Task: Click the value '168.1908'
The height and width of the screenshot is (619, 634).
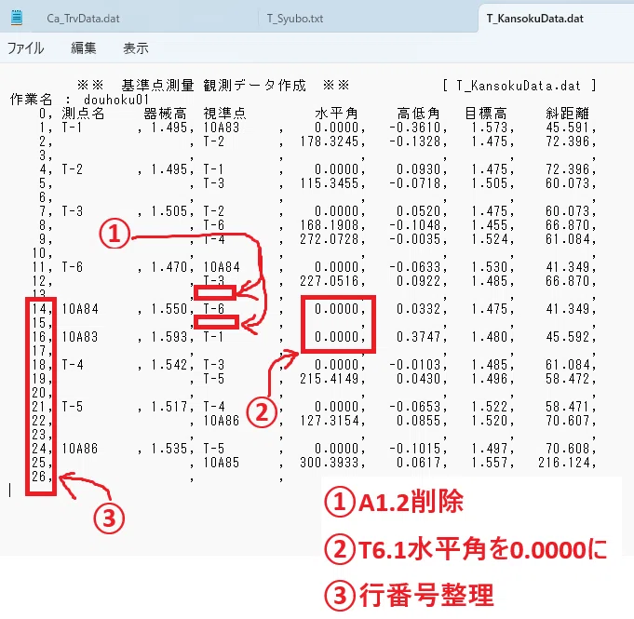Action: pyautogui.click(x=330, y=225)
